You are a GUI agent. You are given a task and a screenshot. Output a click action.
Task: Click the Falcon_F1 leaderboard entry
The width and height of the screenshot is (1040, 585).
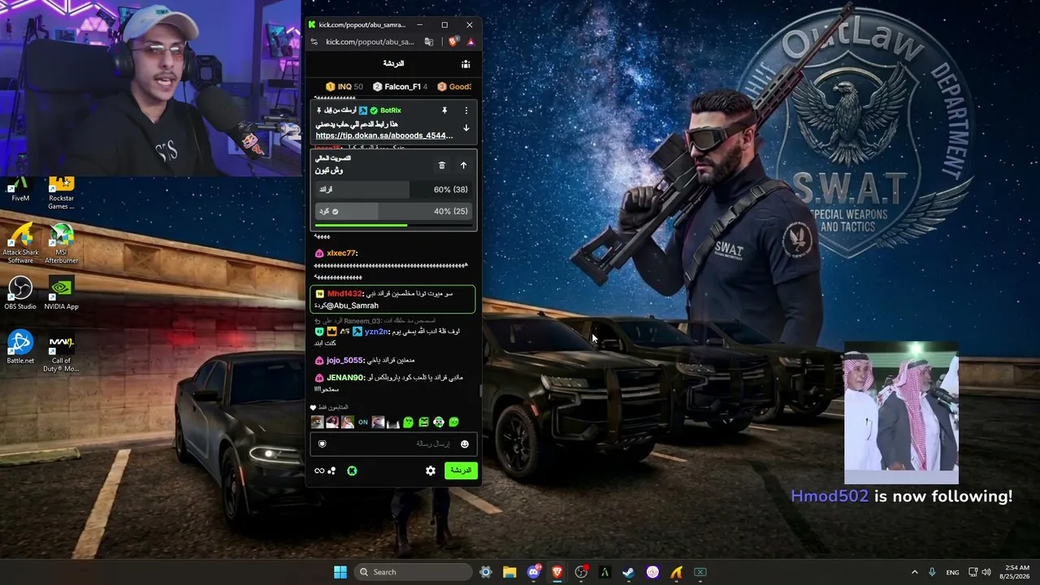click(401, 87)
